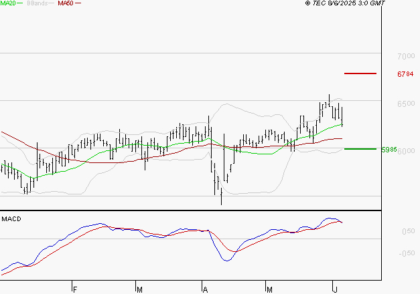Viewport: 420px width, 294px height.
Task: Click the TEC 8/6/2025 timestamp text
Action: point(345,3)
